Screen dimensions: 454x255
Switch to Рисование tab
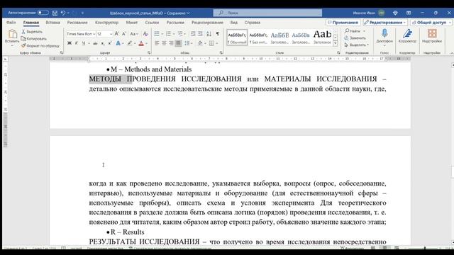pos(77,22)
